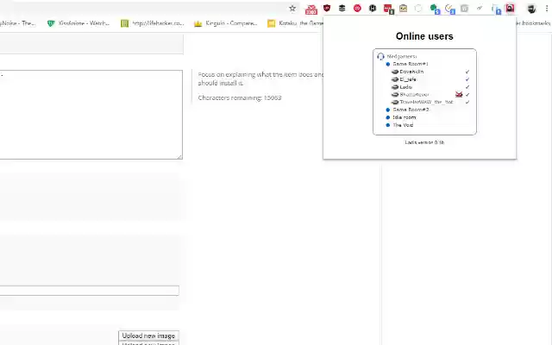
Task: Open the black stacked layers extension
Action: (x=342, y=8)
